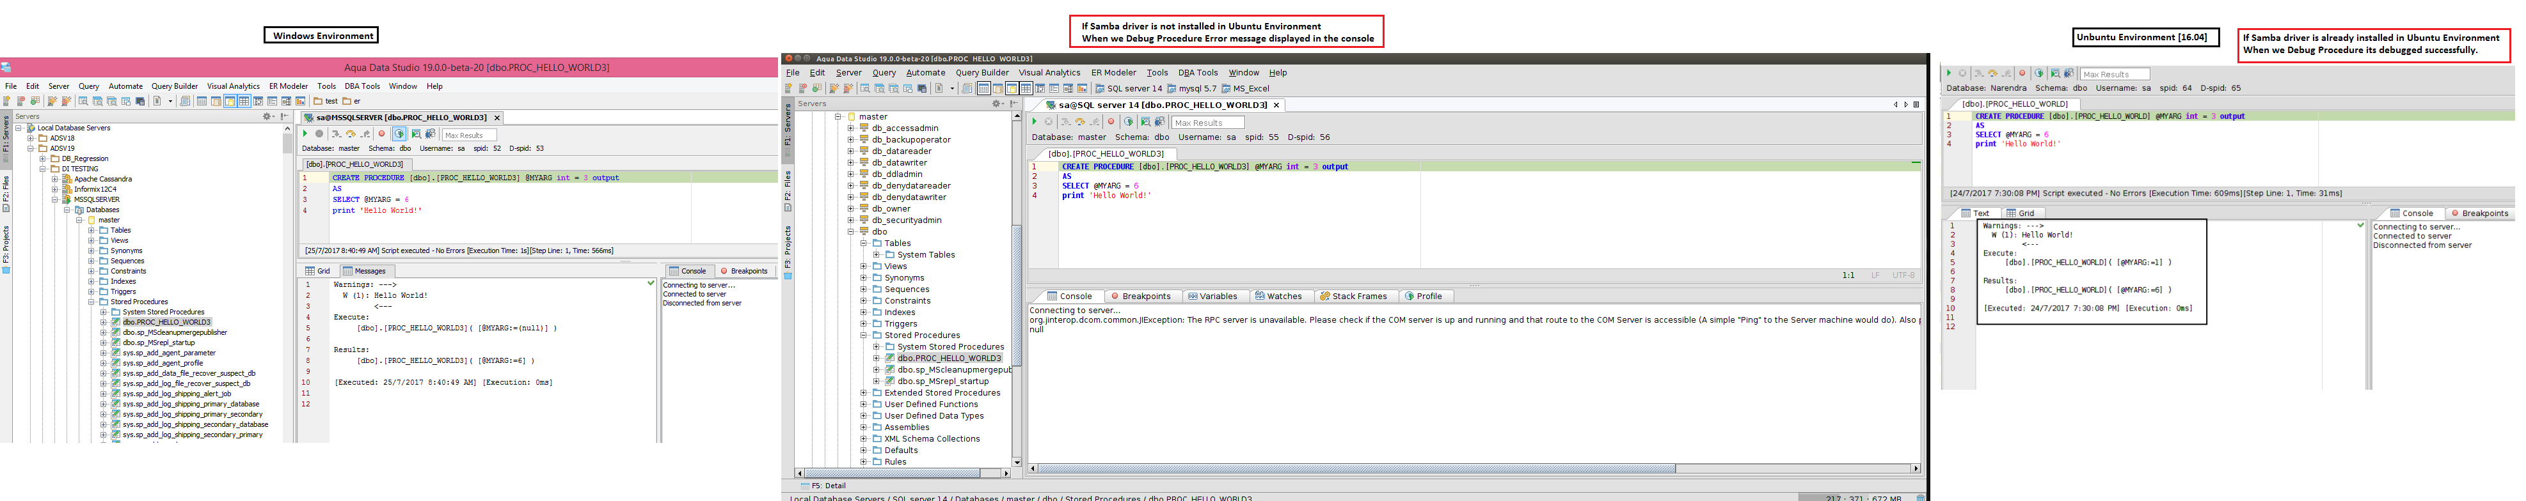The image size is (2526, 501).
Task: Open the SQL server 14 shortcut in Ubuntu toolbar
Action: [x=1127, y=88]
